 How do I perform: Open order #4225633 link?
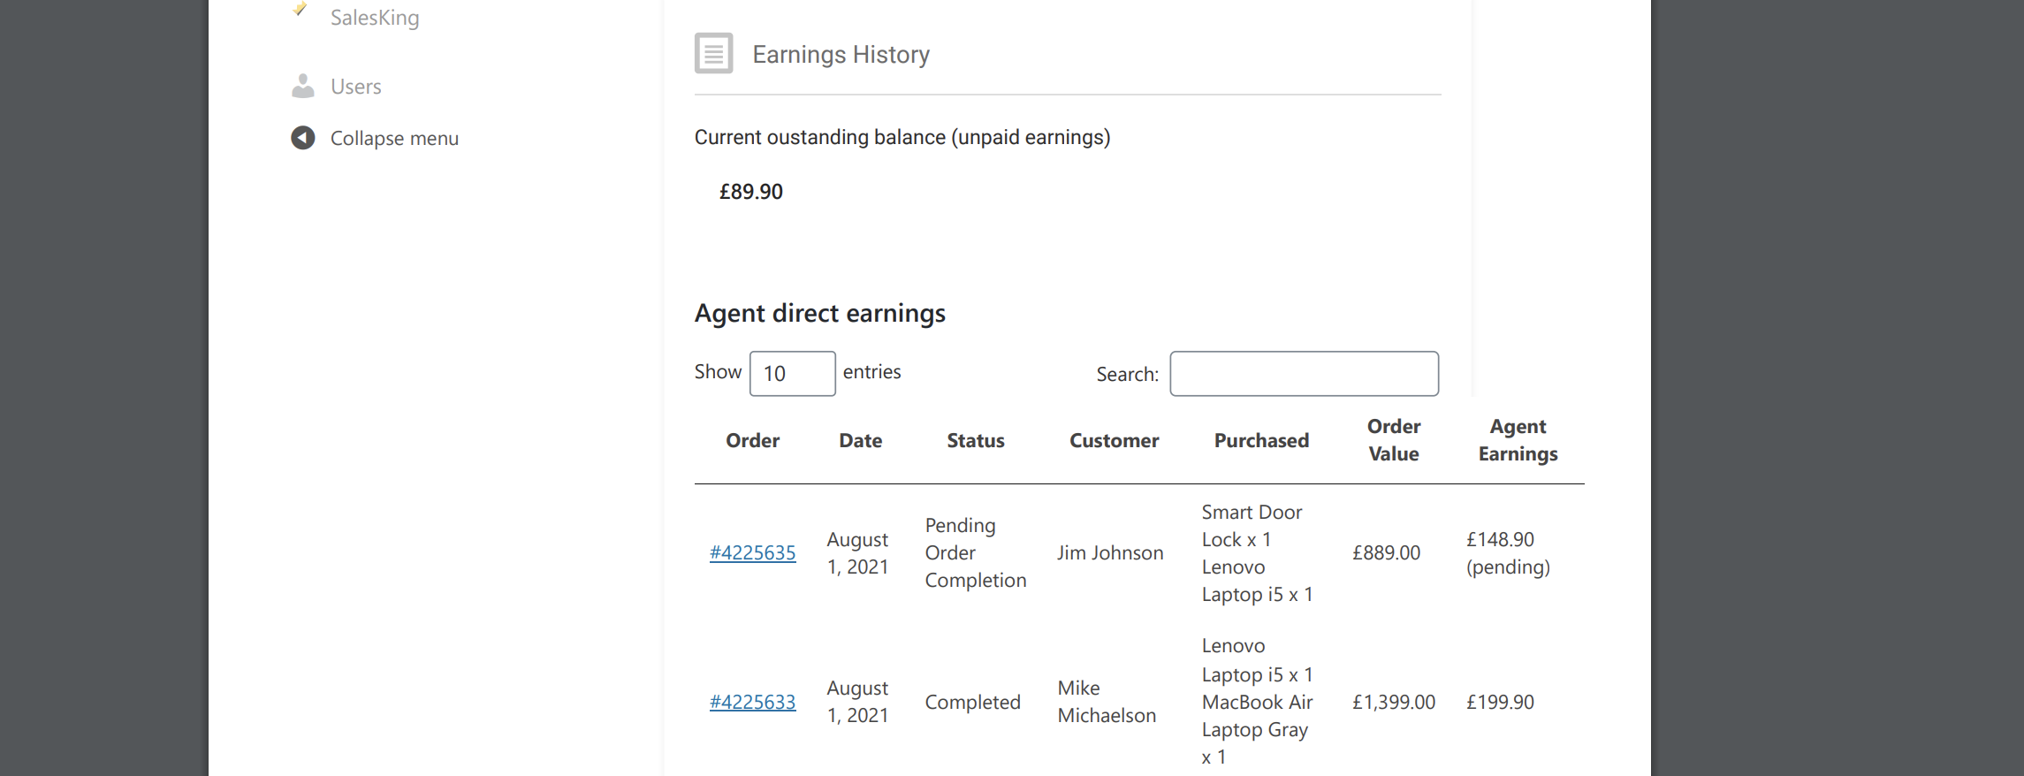pyautogui.click(x=753, y=702)
